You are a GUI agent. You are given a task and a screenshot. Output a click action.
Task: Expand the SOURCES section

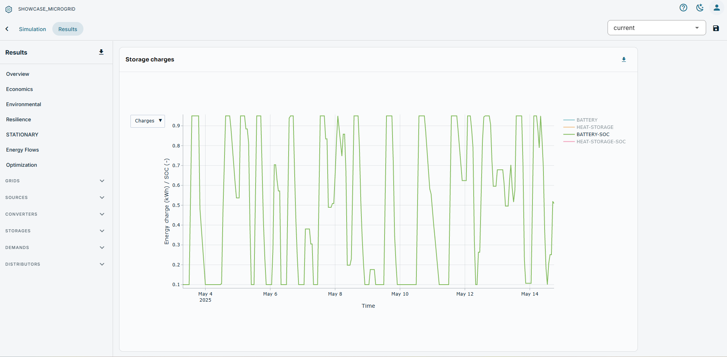[55, 197]
